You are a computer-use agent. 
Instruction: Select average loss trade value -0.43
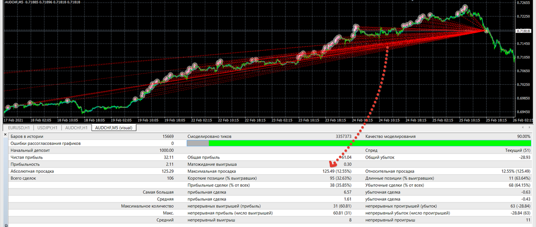[526, 200]
